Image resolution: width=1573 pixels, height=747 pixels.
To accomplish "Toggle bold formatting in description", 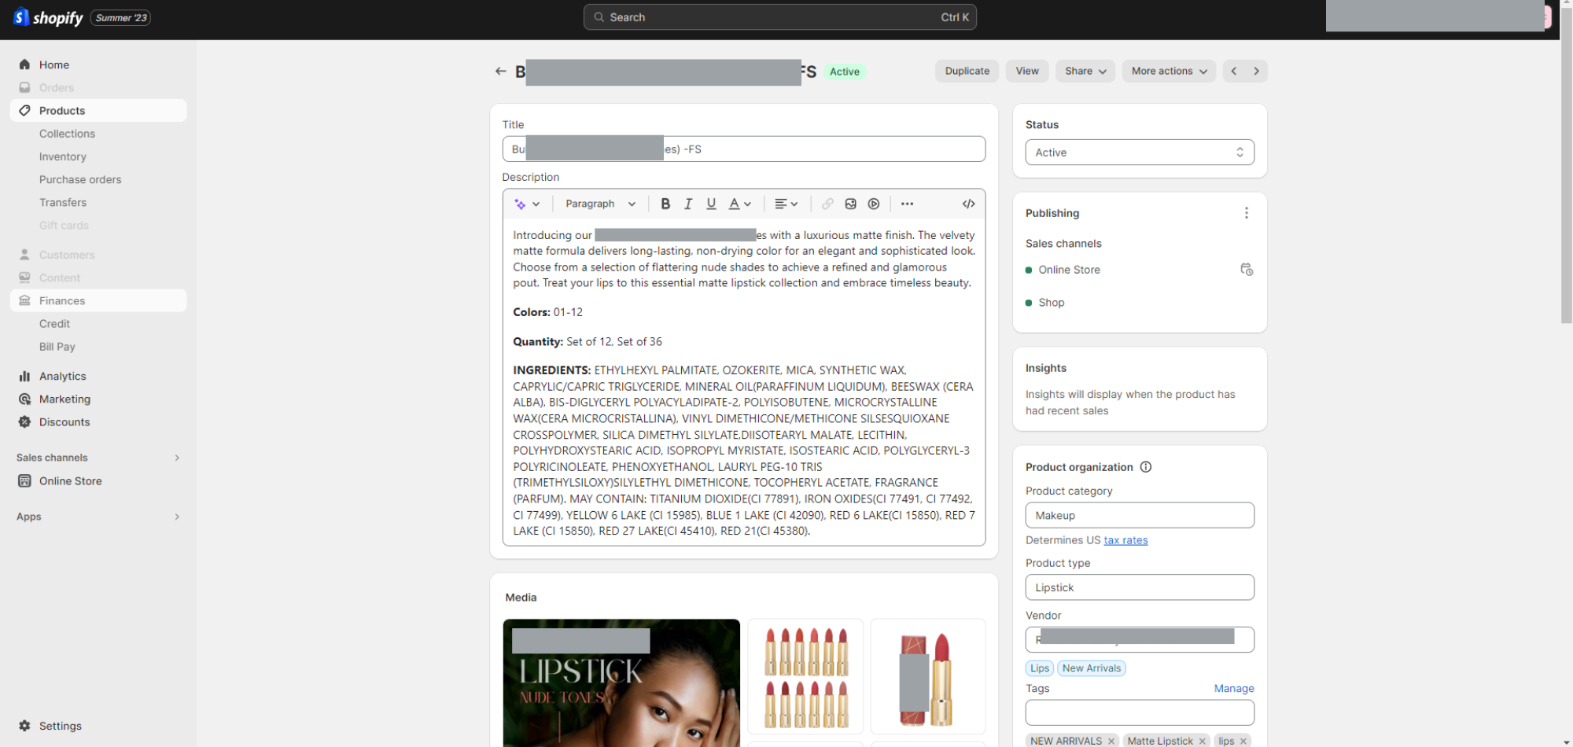I will coord(665,204).
